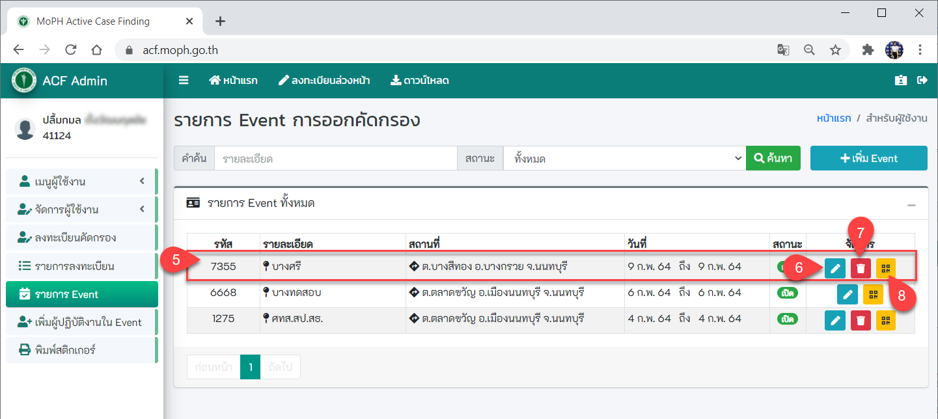Expand the จัดการผู้ใช้งาน sidebar menu
Image resolution: width=938 pixels, height=419 pixels.
(81, 209)
